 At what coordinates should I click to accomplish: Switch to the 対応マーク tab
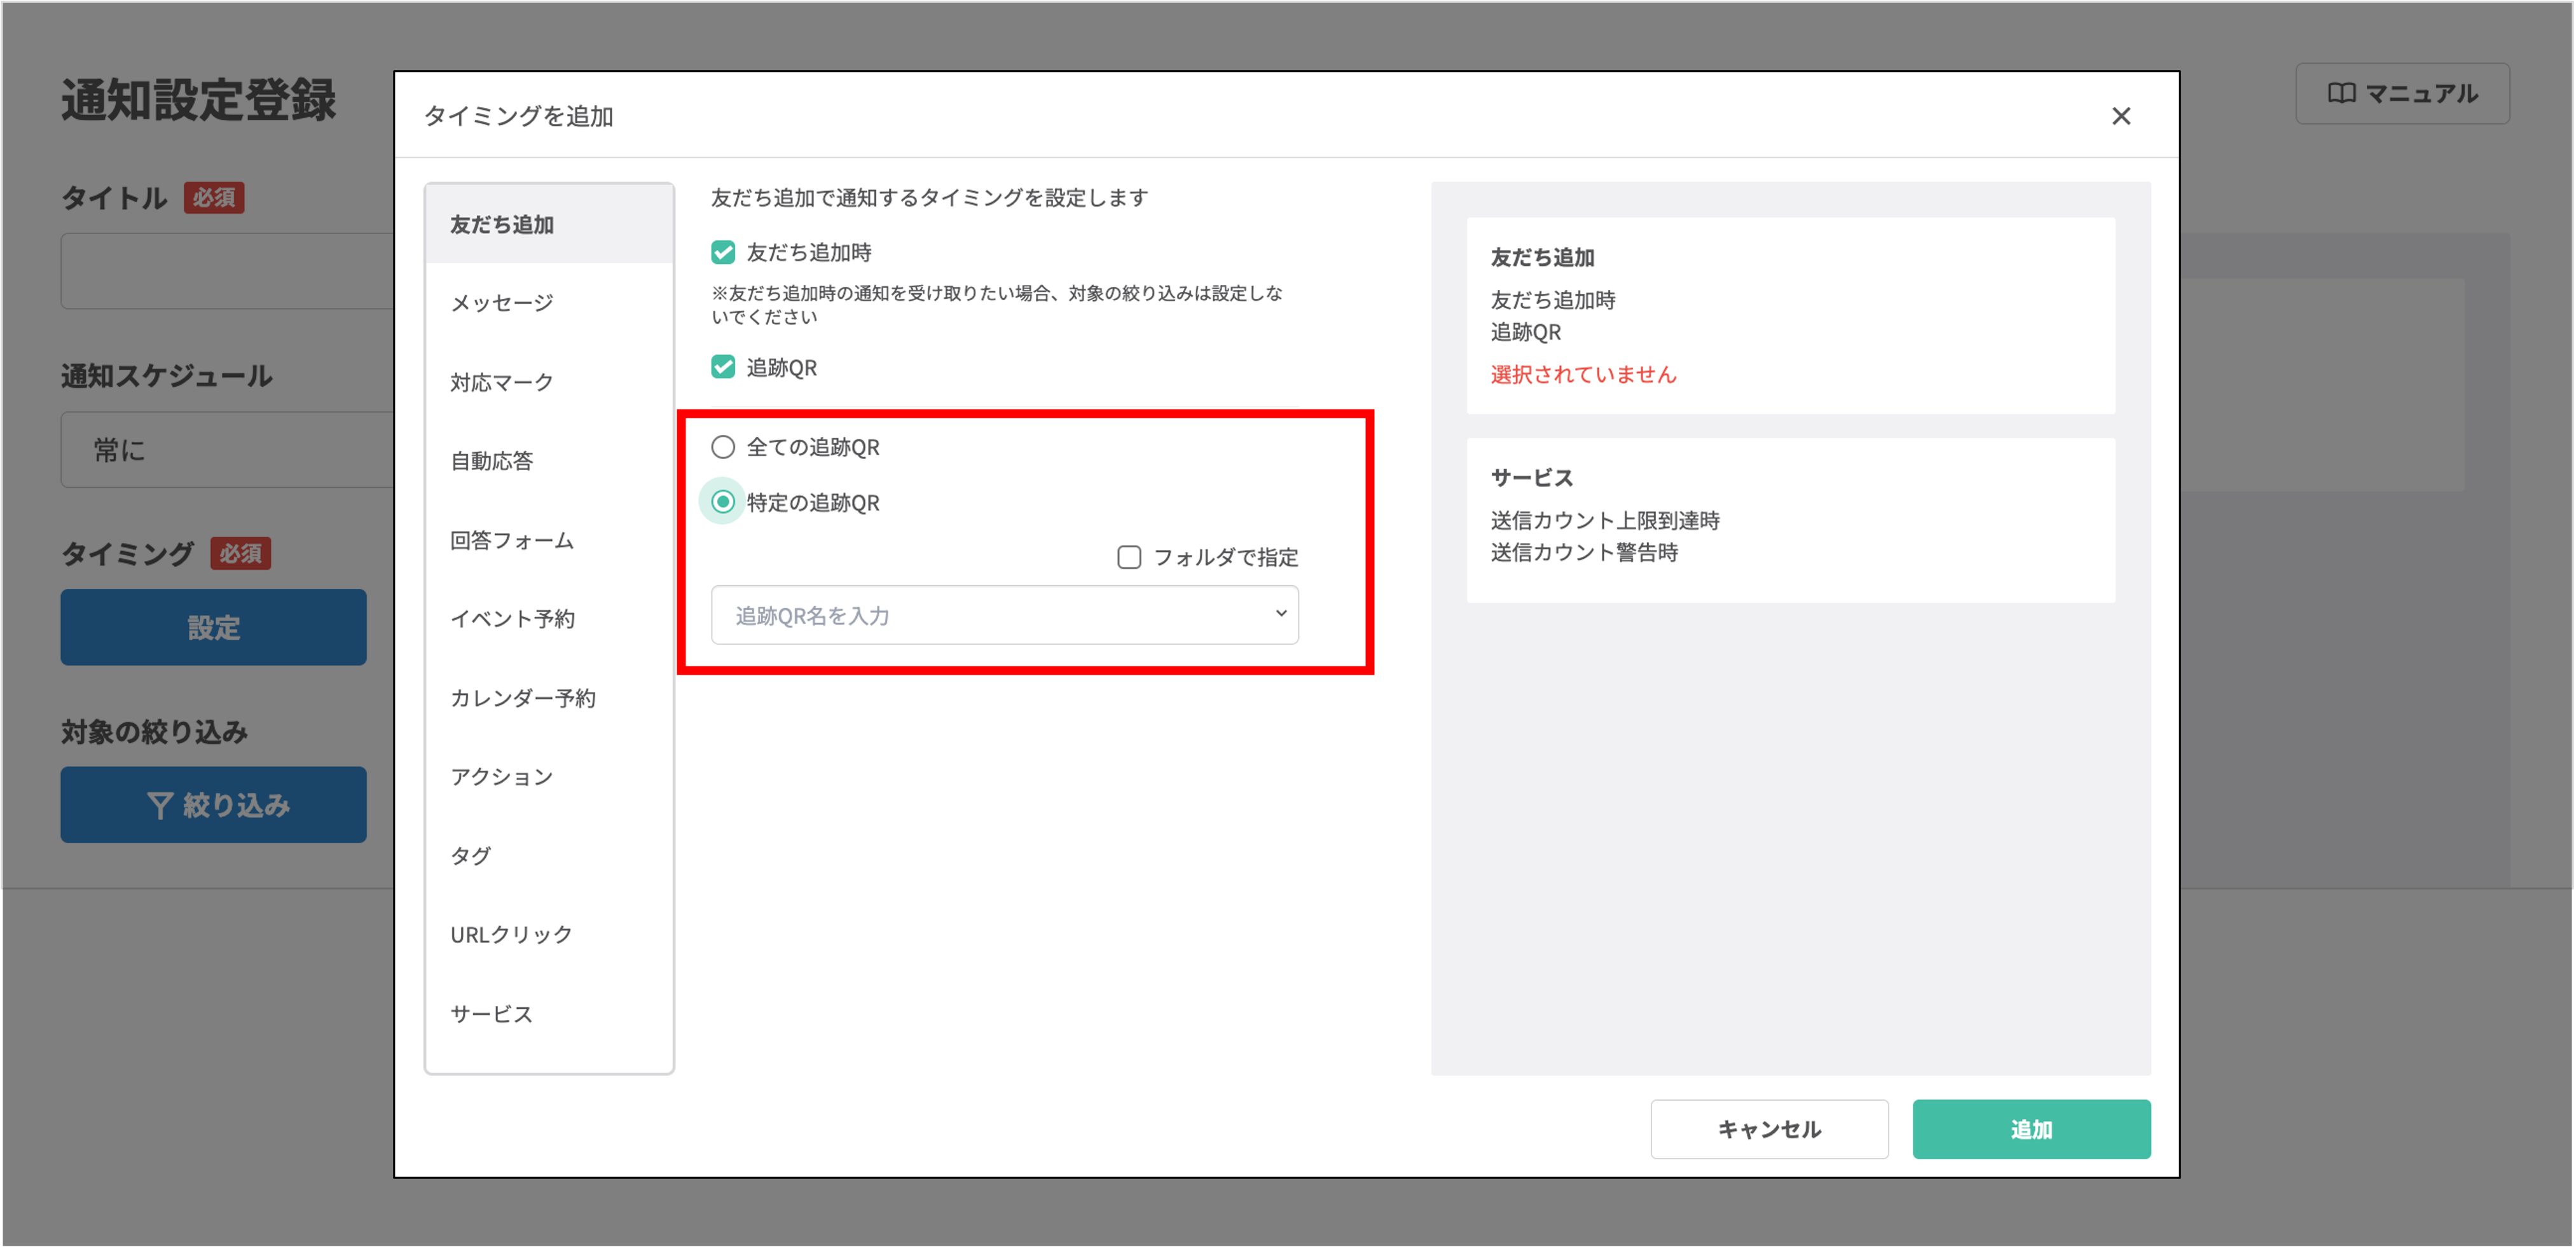(x=549, y=382)
